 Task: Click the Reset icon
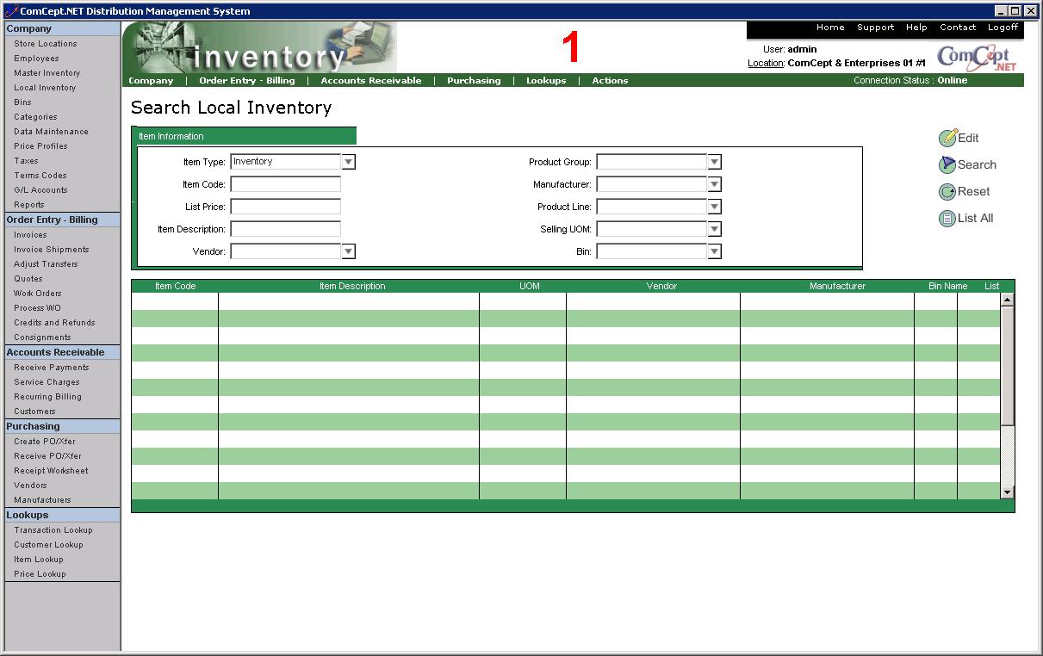pos(947,192)
